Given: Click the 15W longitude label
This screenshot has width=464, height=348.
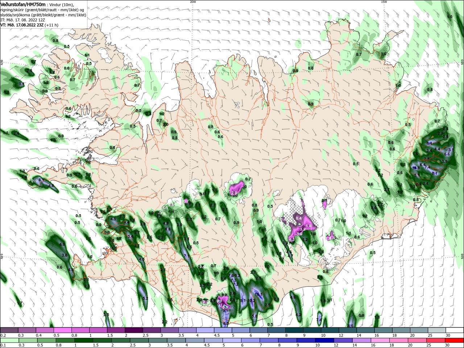Looking at the screenshot, I should tap(384, 2).
